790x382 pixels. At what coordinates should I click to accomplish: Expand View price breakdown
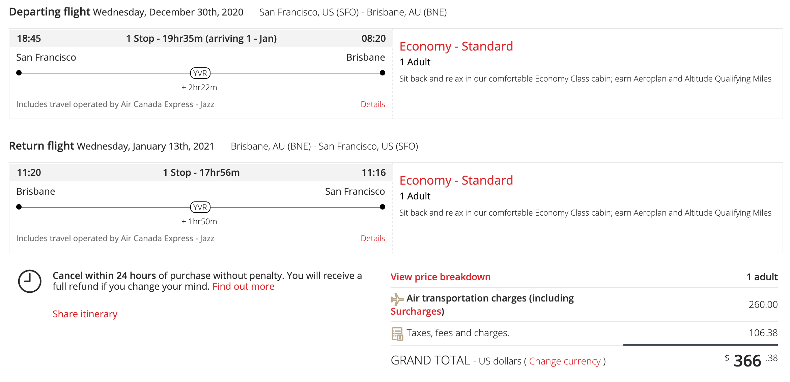tap(440, 277)
